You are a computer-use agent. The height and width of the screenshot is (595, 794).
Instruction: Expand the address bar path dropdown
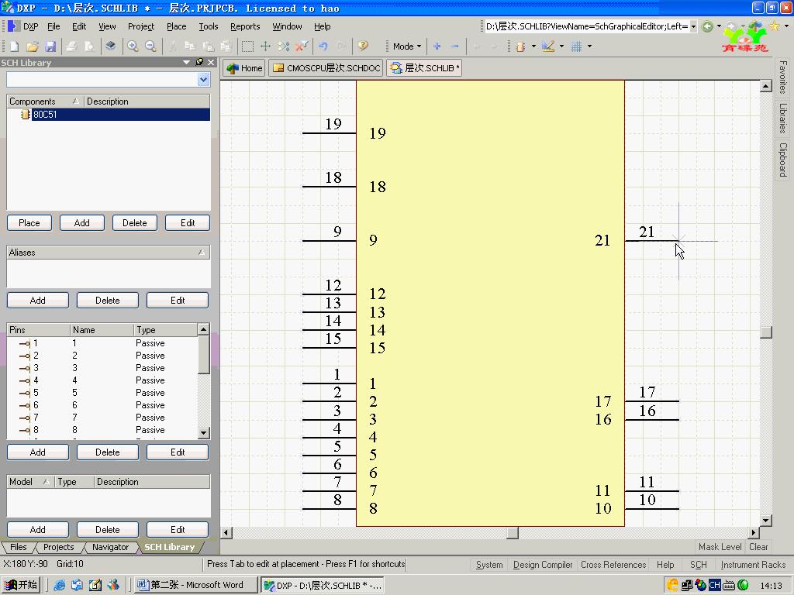(693, 26)
